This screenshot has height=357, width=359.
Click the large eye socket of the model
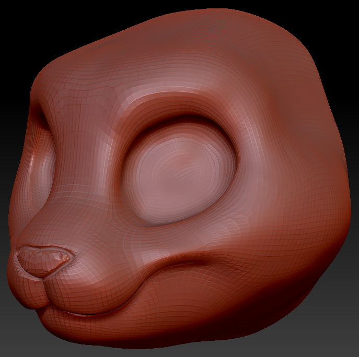point(179,171)
